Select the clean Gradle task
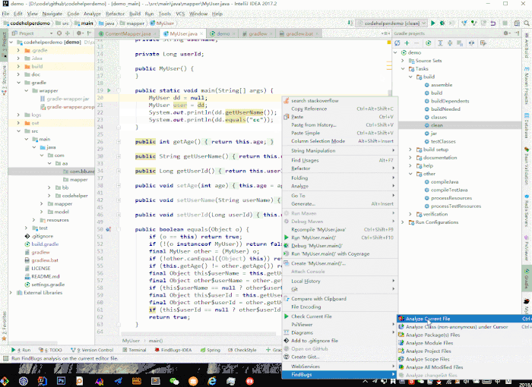The image size is (532, 387). (x=437, y=125)
